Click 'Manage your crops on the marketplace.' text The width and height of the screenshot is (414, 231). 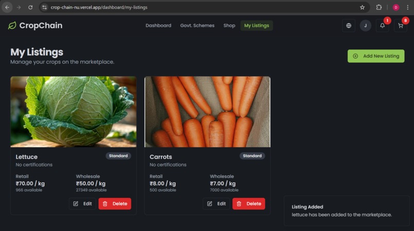[x=62, y=62]
